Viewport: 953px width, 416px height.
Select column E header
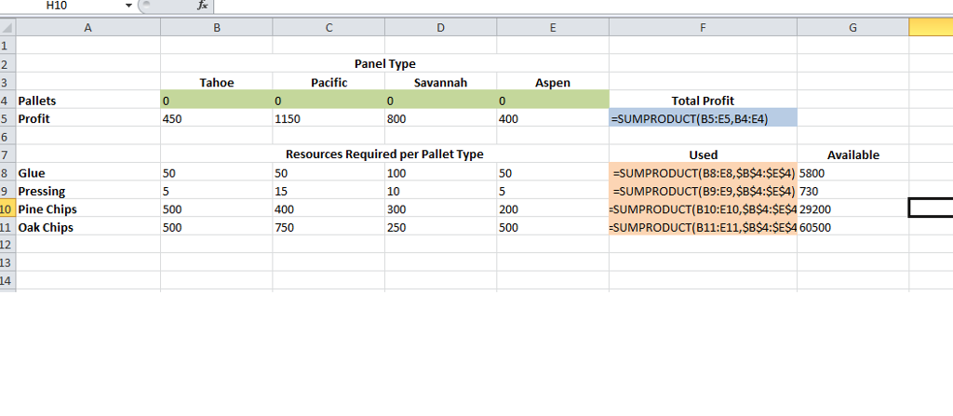[553, 27]
